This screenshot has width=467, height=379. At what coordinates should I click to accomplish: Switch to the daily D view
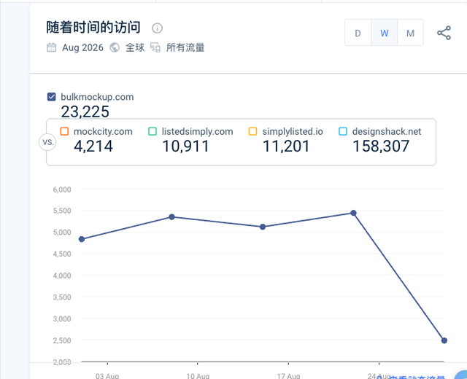coord(358,33)
